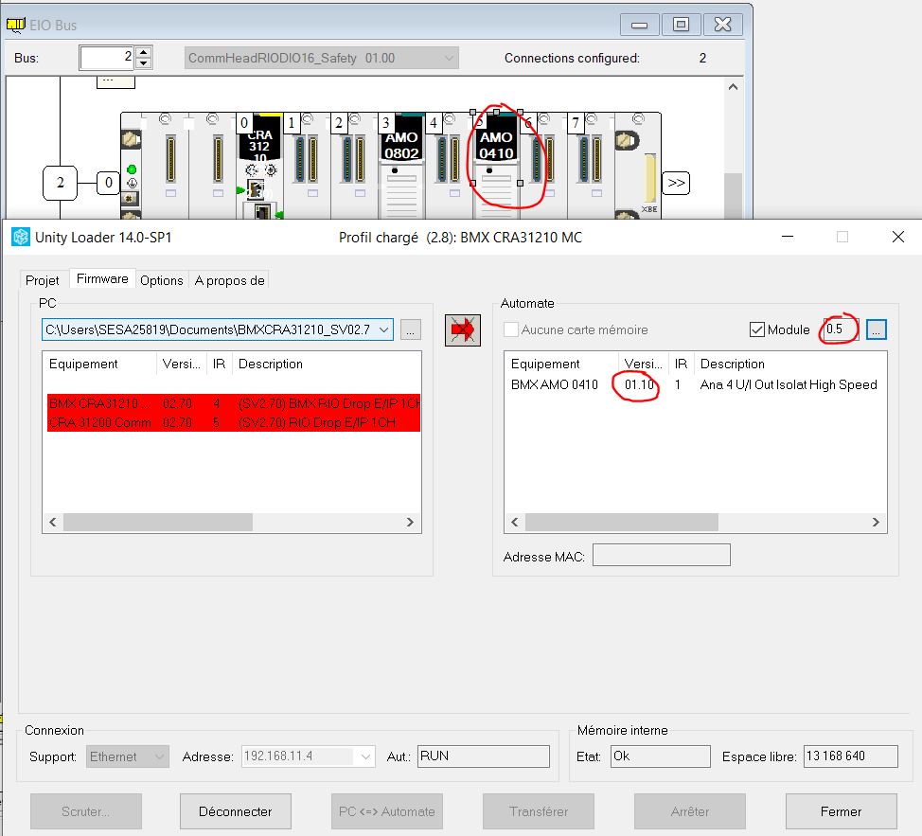Increment the Bus number stepper

point(144,52)
